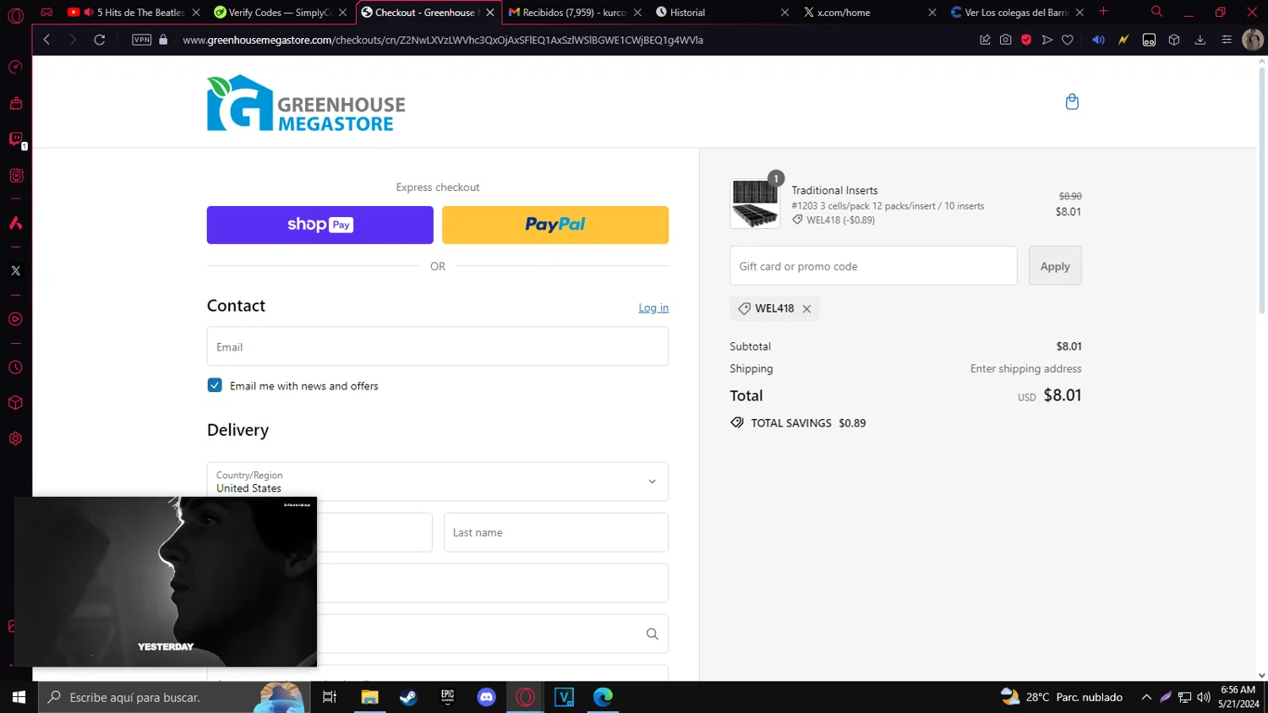Add page to bookmarks with heart icon
The height and width of the screenshot is (713, 1268).
click(1068, 40)
